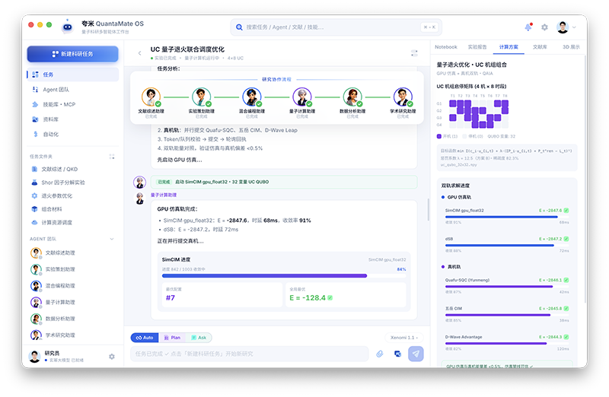The height and width of the screenshot is (397, 609).
Task: Open the Shor 因子分解实验 folder
Action: coord(72,183)
